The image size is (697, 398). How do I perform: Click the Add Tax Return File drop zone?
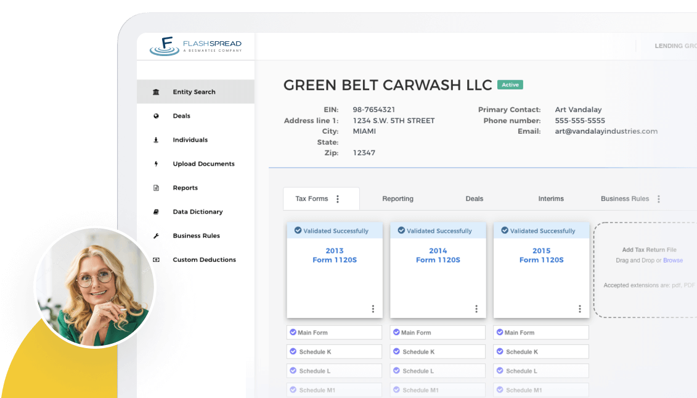point(646,270)
